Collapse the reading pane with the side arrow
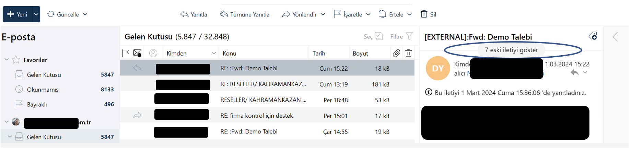This screenshot has height=151, width=632. (x=615, y=37)
